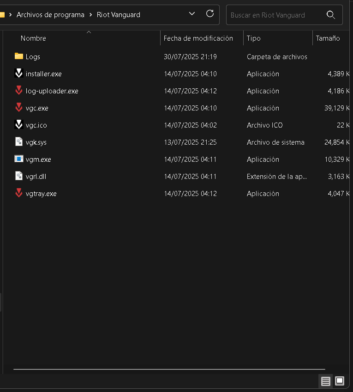Select vgrl.dll file name

coord(36,177)
